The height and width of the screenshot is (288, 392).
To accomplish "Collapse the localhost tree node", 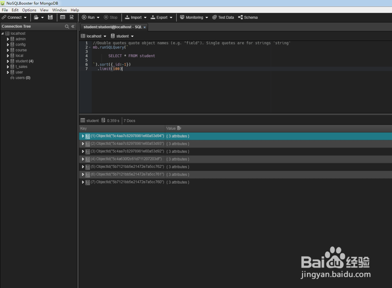I will (x=2, y=33).
